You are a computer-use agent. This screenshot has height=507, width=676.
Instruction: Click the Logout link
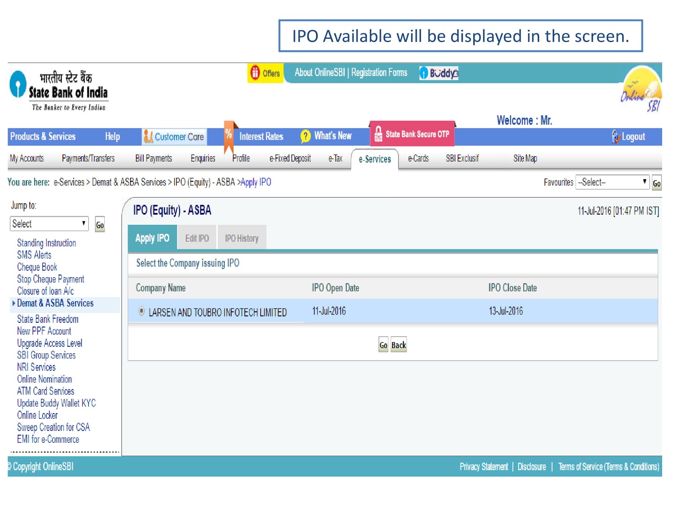(633, 137)
